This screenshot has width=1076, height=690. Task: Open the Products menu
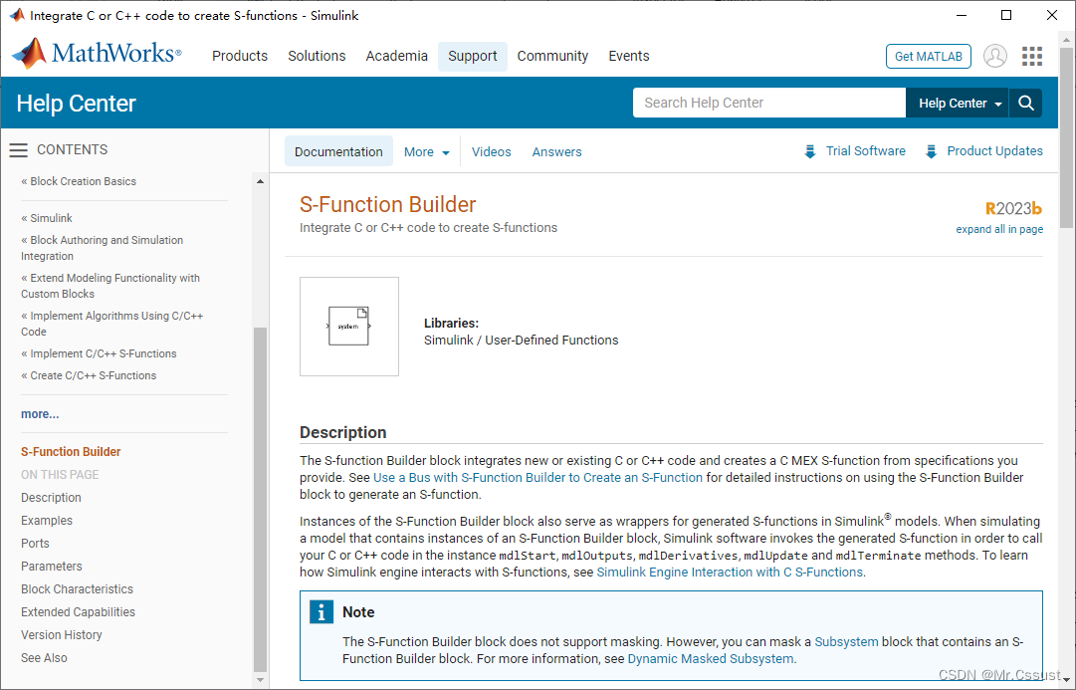240,57
